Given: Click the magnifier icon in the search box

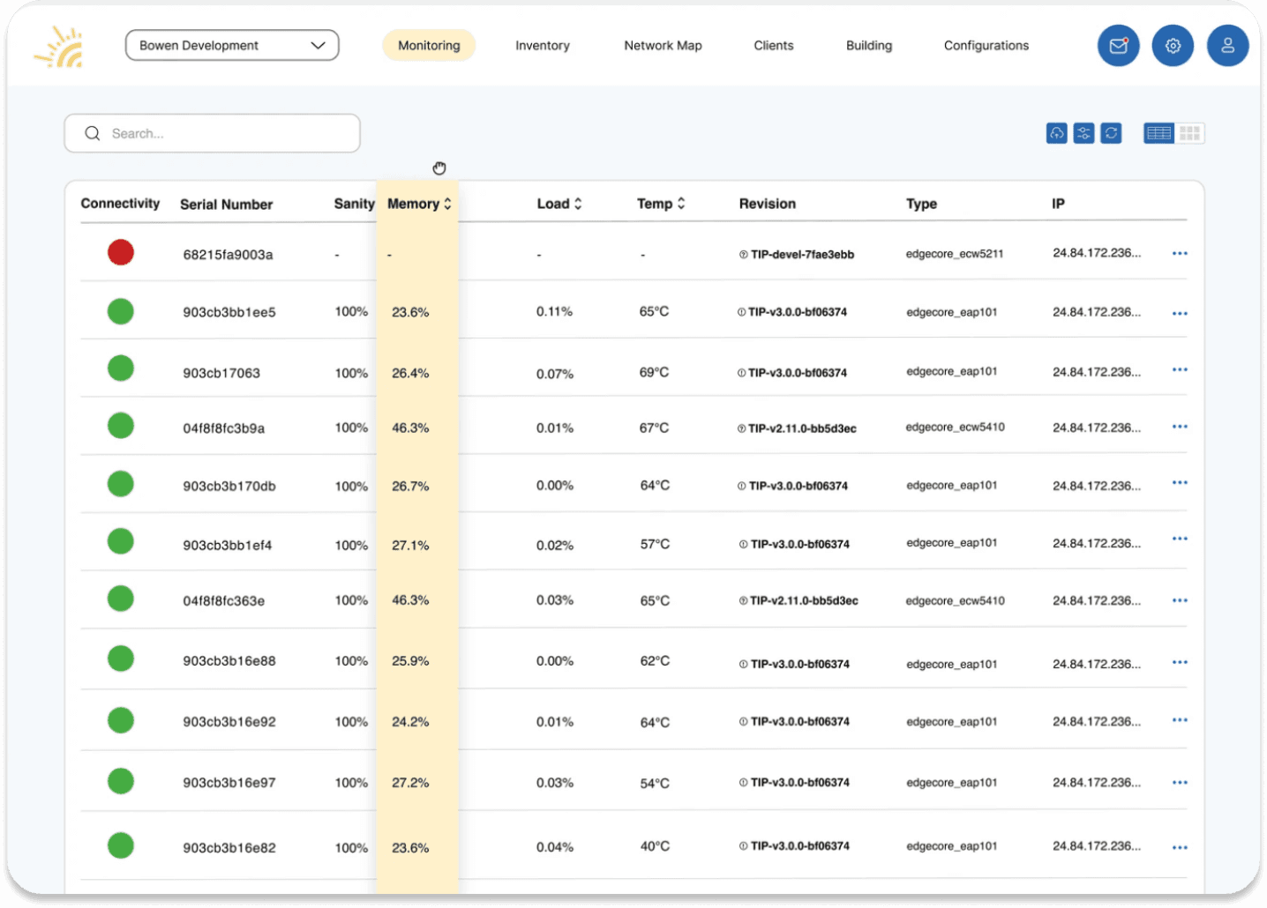Looking at the screenshot, I should [x=92, y=133].
